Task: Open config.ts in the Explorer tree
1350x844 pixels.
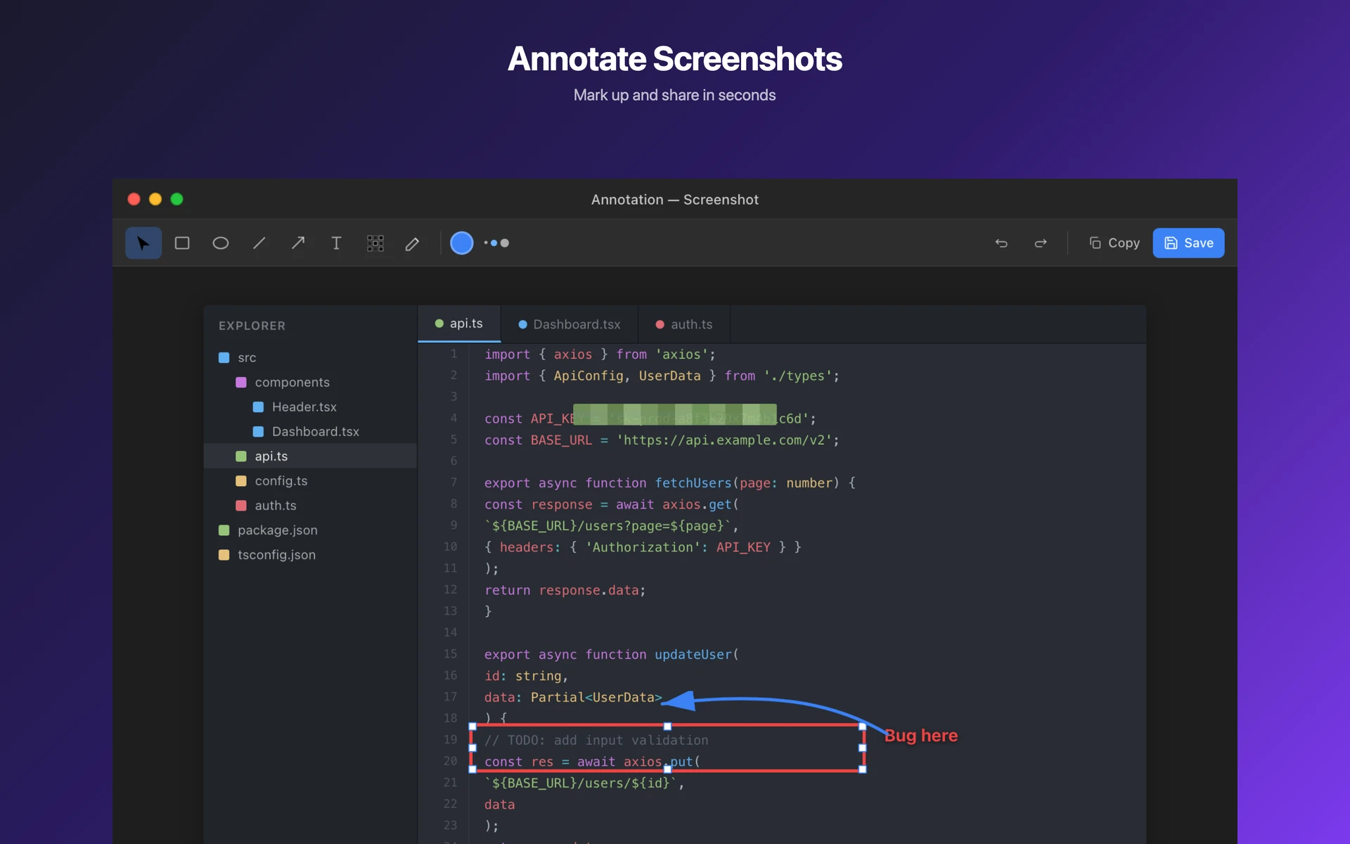Action: 310,480
